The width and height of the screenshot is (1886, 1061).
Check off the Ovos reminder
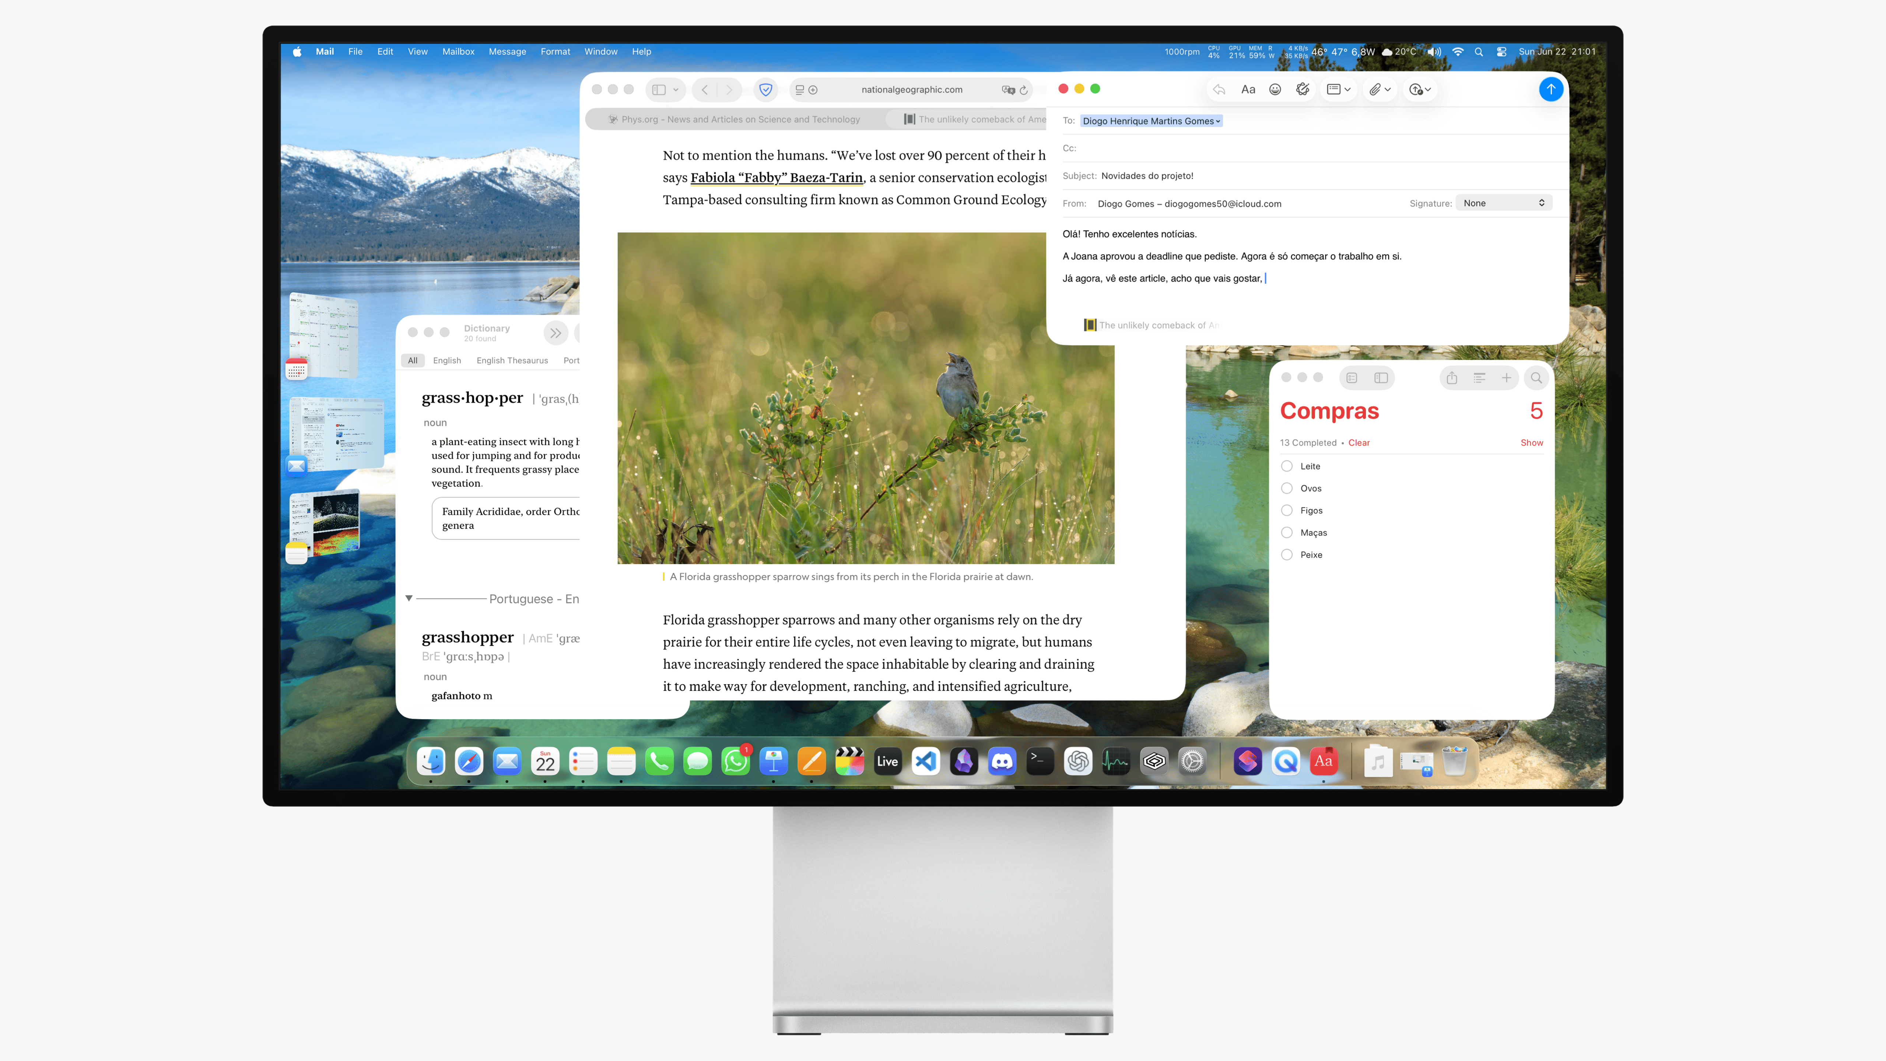point(1286,489)
